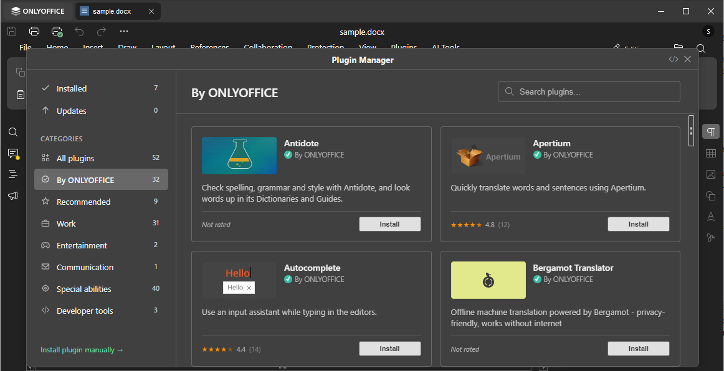Click the Undo arrow icon

click(x=79, y=31)
